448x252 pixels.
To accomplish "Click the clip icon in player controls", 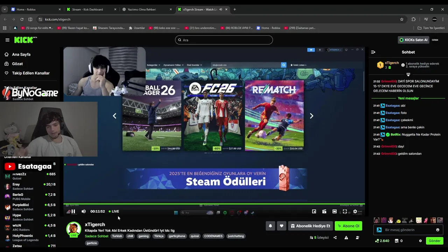I will pyautogui.click(x=324, y=211).
